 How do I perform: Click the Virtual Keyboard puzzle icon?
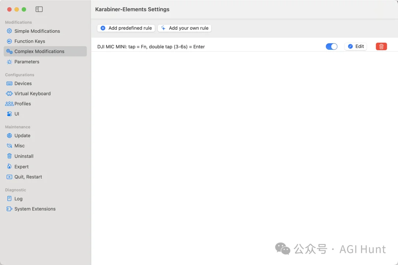(x=10, y=94)
